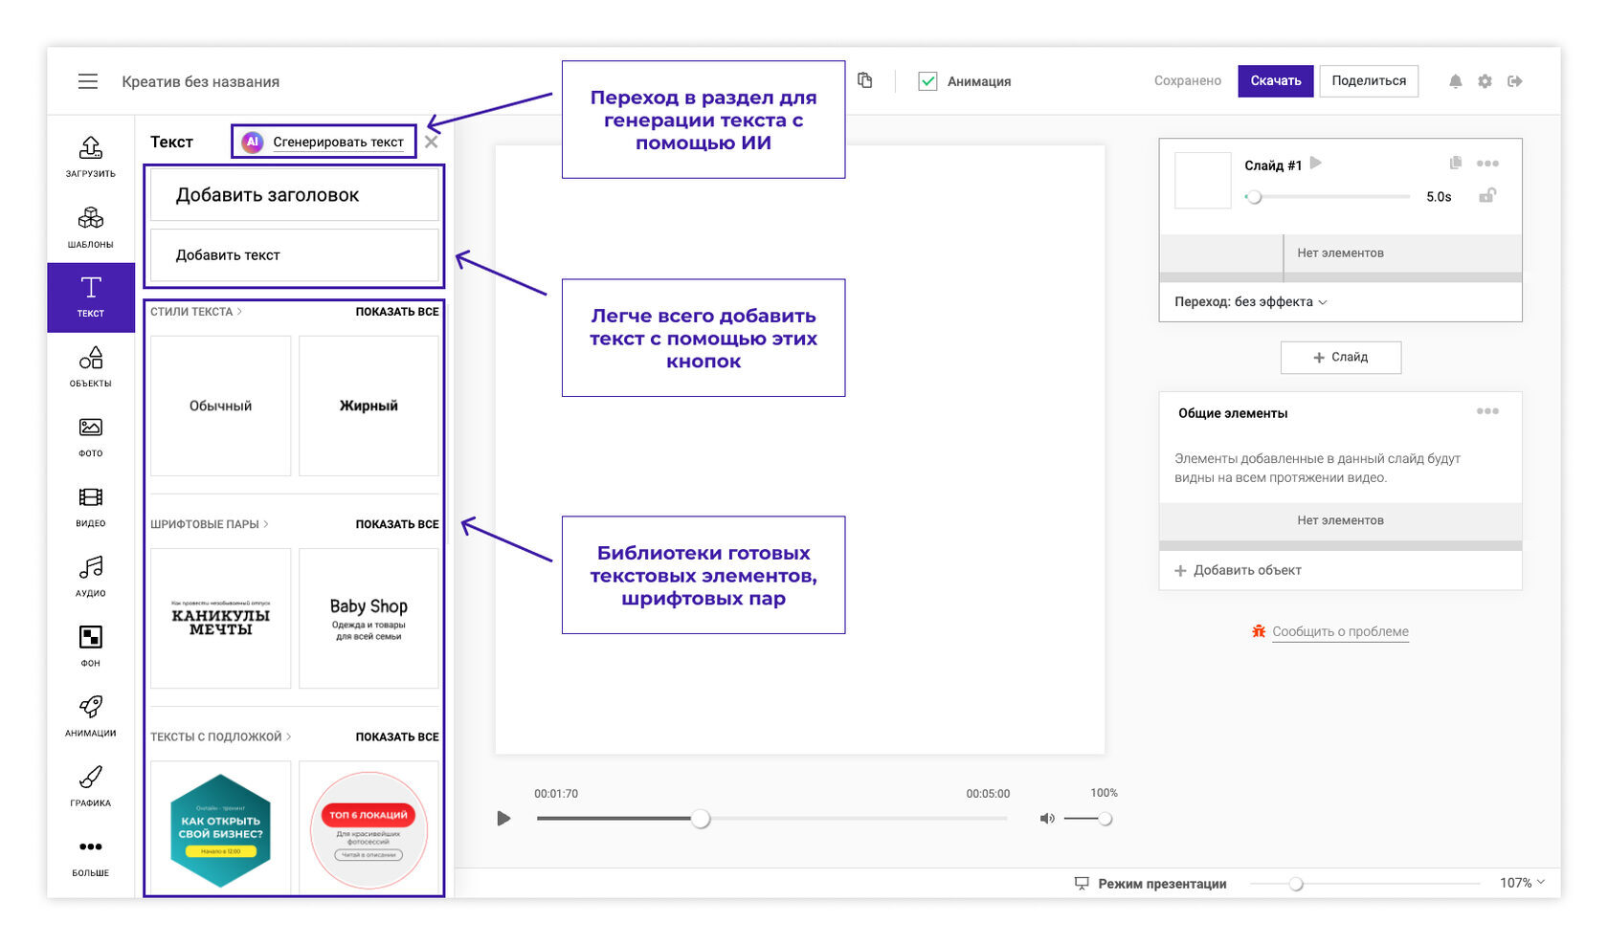Open the Загрузить upload panel
The width and height of the screenshot is (1608, 945).
[91, 156]
